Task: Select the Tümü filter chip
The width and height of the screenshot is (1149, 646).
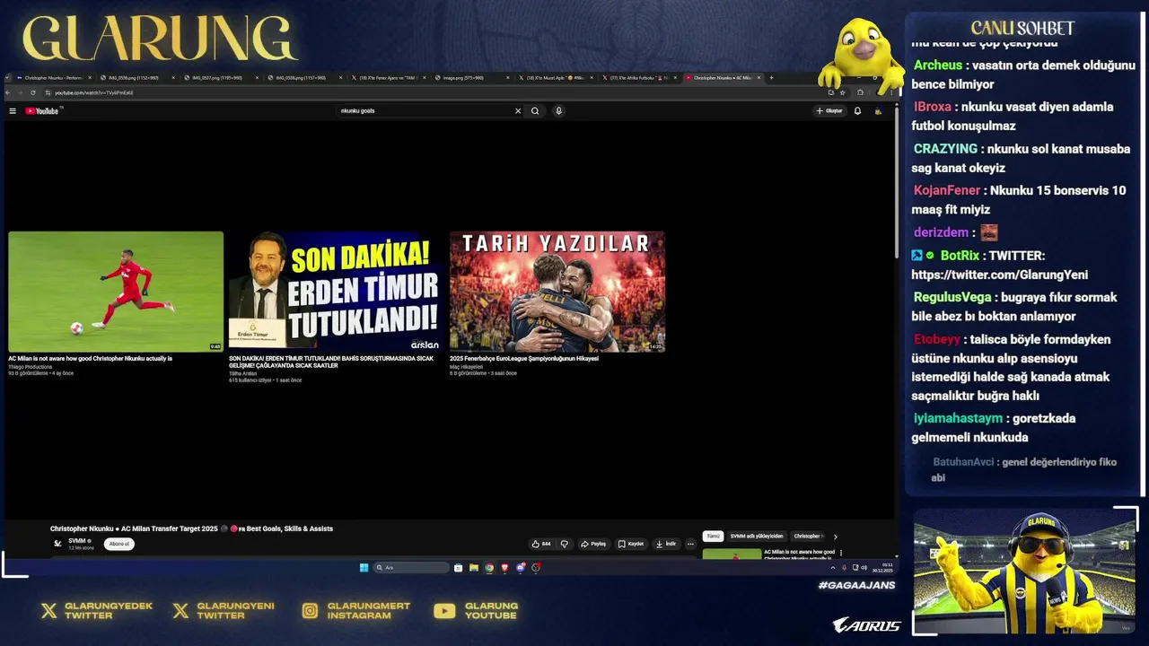Action: tap(713, 537)
